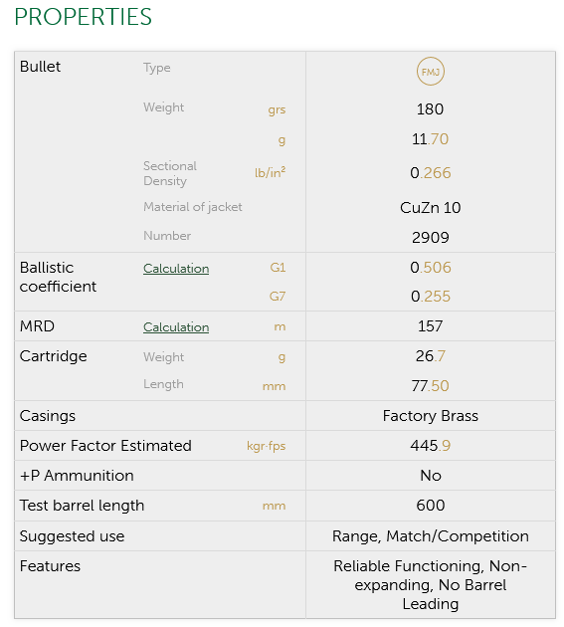Click the G7 coefficient value 0.255
564x627 pixels.
(x=430, y=297)
